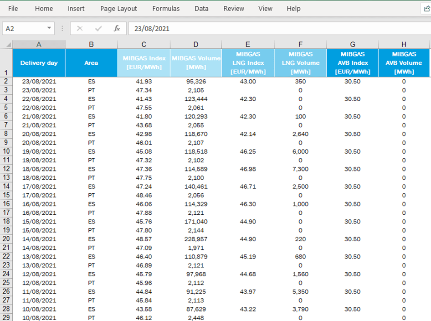The width and height of the screenshot is (431, 321).
Task: Click the 'Delivery day' header cell
Action: tap(39, 63)
